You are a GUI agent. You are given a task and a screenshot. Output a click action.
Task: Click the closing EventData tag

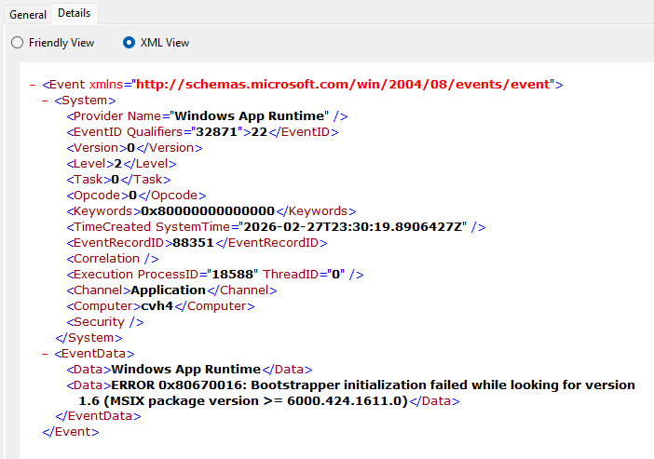[98, 416]
